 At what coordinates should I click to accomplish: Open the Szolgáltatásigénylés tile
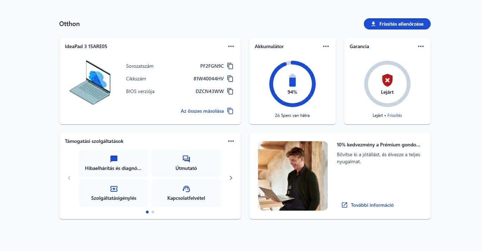(x=114, y=193)
